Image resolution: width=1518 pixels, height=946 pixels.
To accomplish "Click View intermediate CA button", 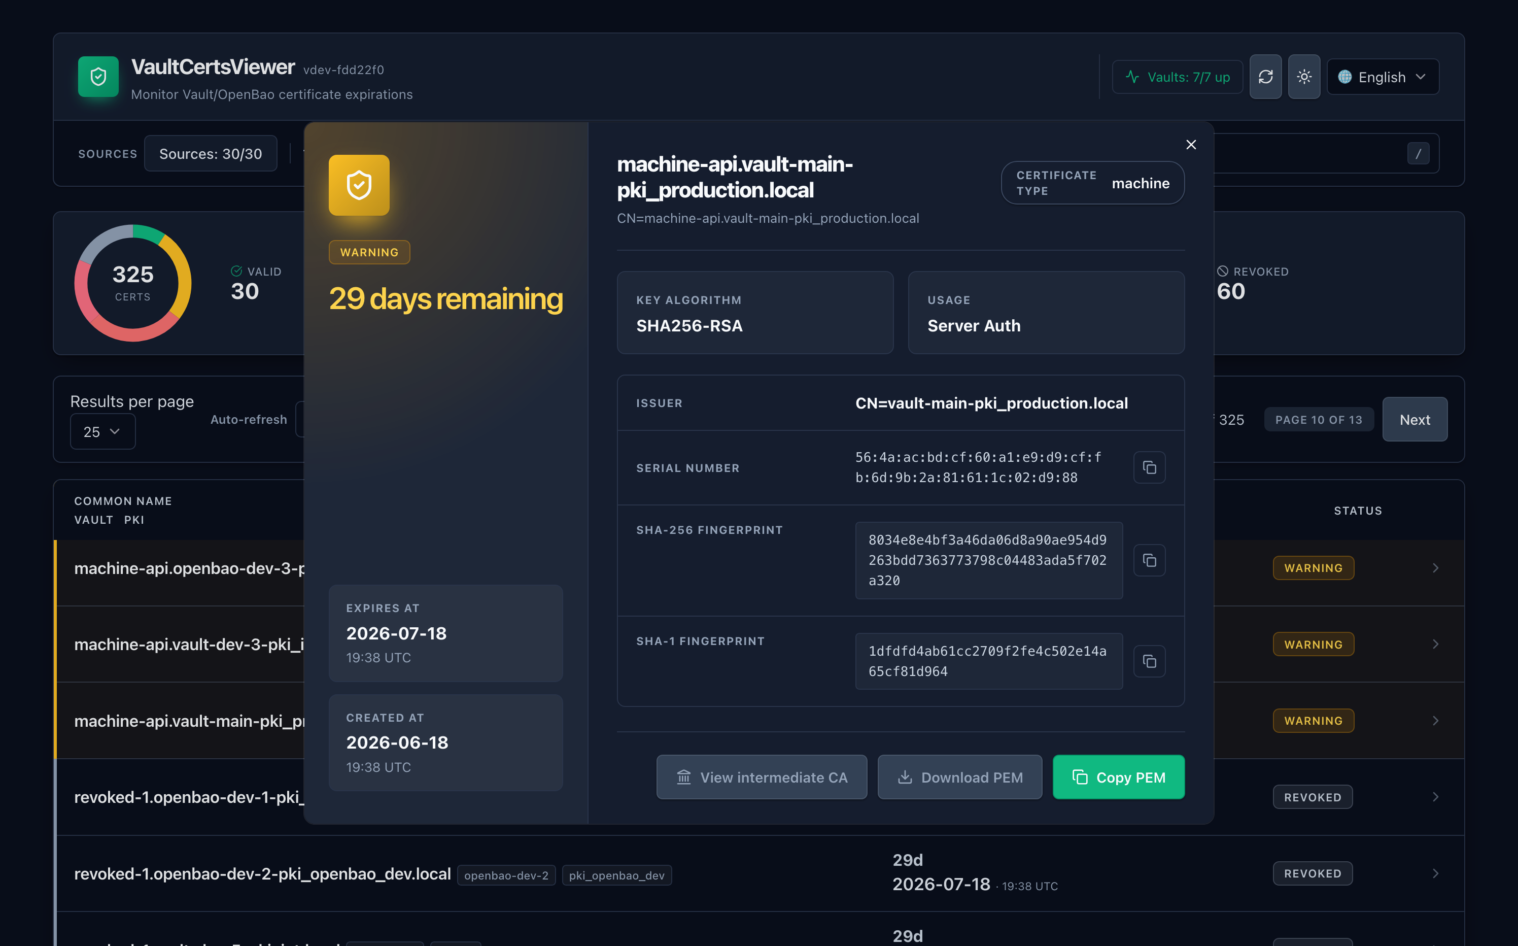I will [x=761, y=777].
